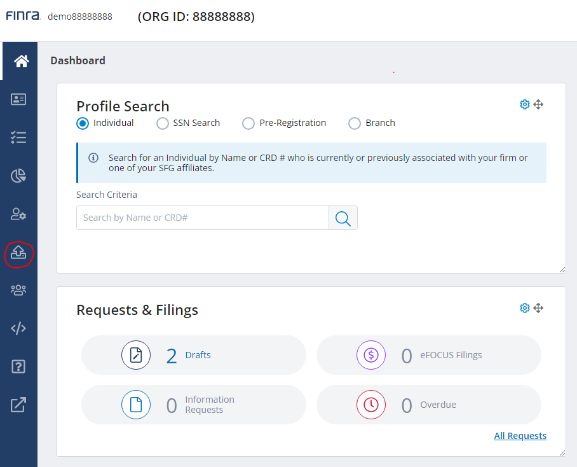Open the question mark help icon
The height and width of the screenshot is (467, 577).
point(18,366)
